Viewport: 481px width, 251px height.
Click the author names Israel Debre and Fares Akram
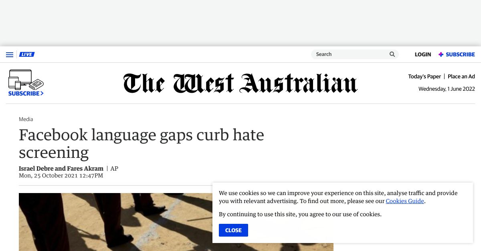[61, 169]
